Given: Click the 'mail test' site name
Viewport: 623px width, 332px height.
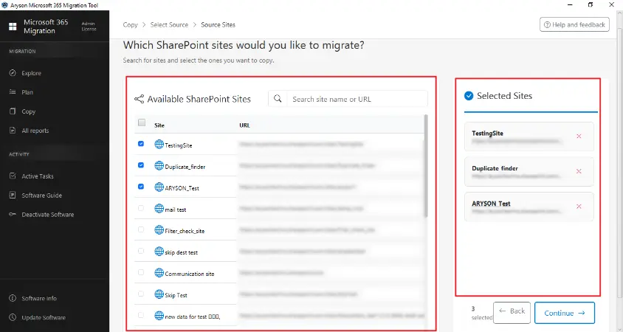Looking at the screenshot, I should coord(176,210).
